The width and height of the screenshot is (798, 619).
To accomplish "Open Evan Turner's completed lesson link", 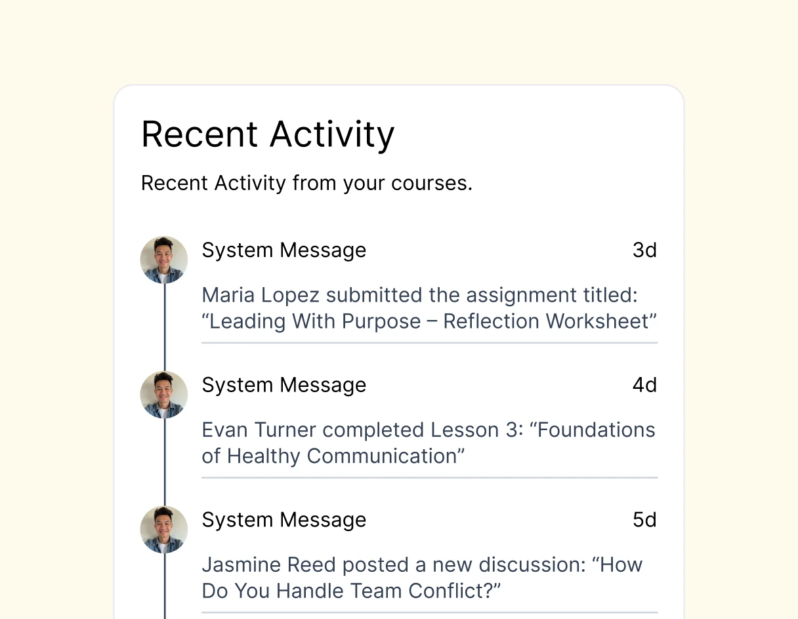I will click(x=429, y=429).
